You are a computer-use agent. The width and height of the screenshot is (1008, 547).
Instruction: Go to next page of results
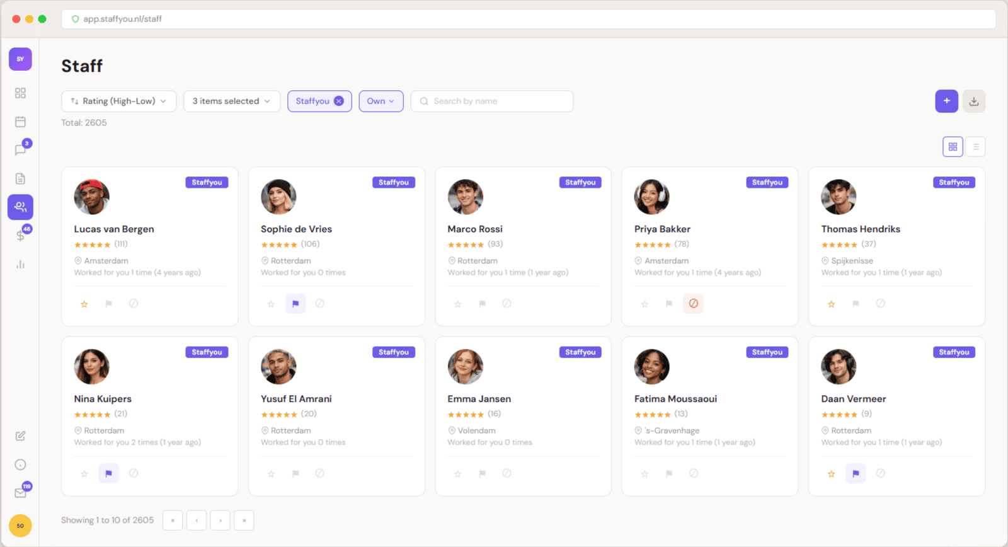[x=220, y=521]
